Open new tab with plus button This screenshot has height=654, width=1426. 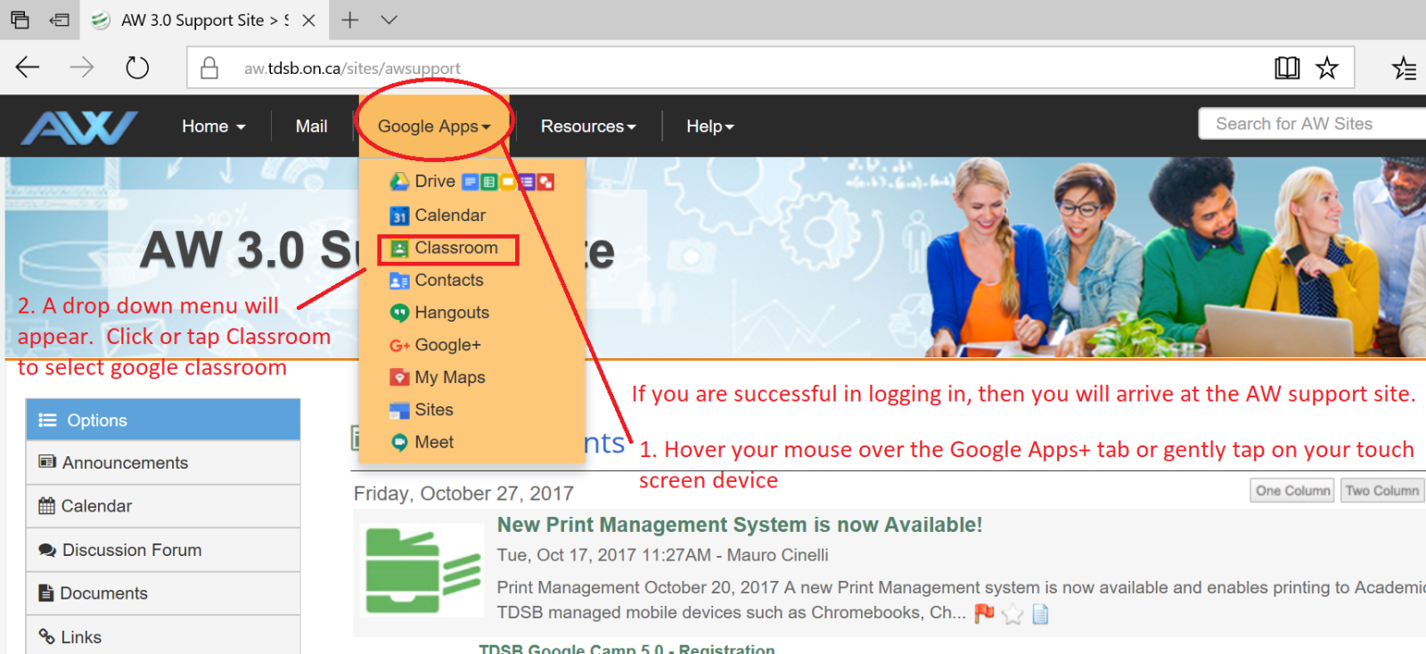350,20
